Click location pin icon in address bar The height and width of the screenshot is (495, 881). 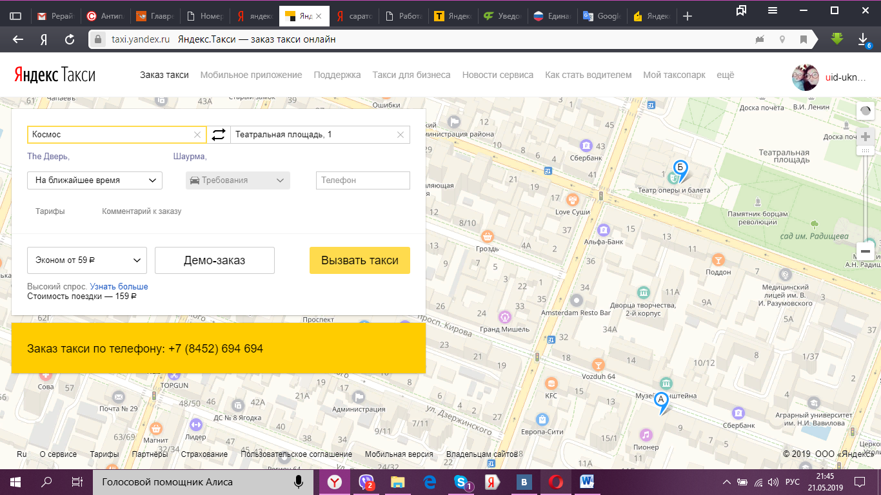click(782, 39)
